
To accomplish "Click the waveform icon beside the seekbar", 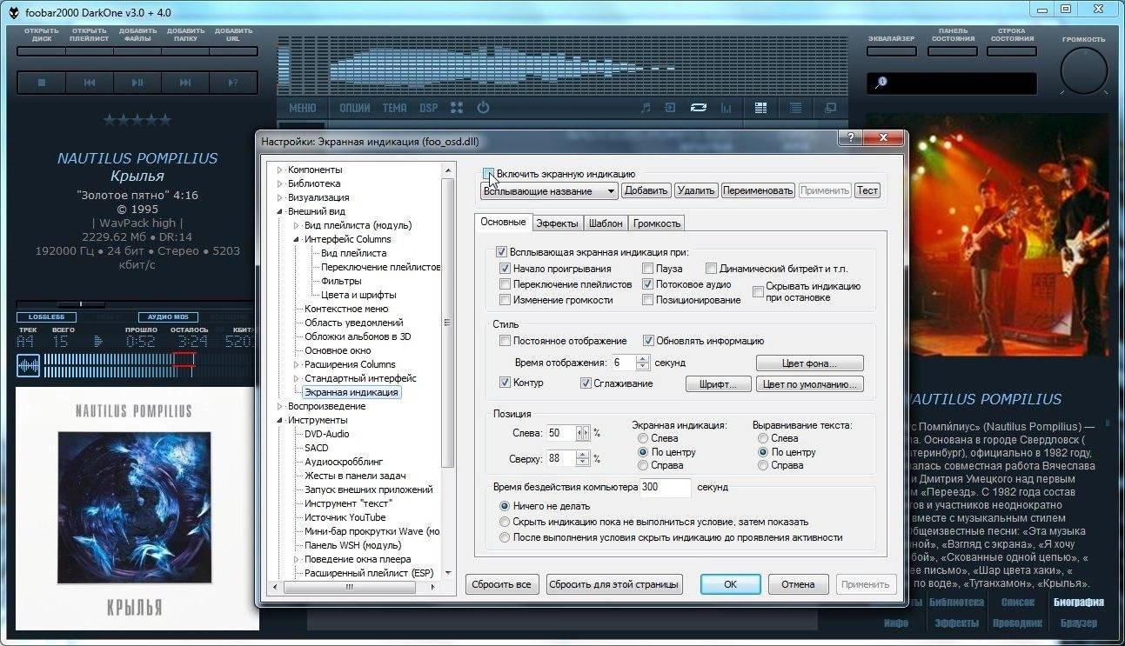I will (x=29, y=365).
